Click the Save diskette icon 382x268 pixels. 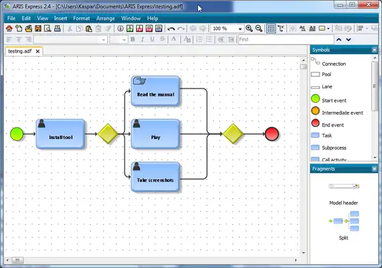pos(39,29)
